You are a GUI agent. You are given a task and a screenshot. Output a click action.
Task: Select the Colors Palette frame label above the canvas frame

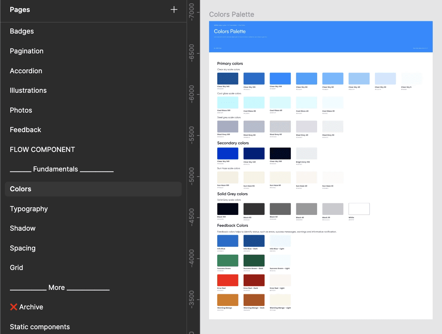232,14
